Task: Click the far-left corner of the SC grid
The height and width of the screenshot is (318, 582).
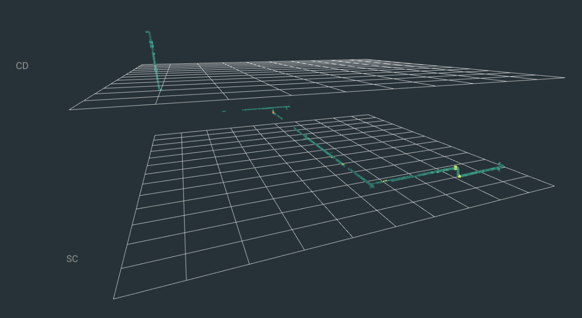Action: (x=154, y=135)
